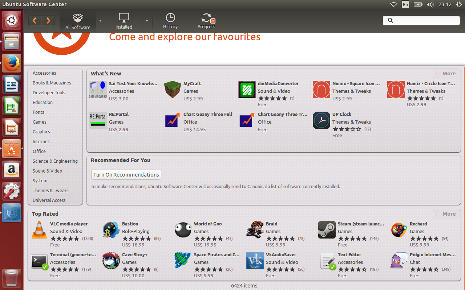Screen dimensions: 465x290
Task: Select the Space Pirates and Zombies icon
Action: click(183, 261)
